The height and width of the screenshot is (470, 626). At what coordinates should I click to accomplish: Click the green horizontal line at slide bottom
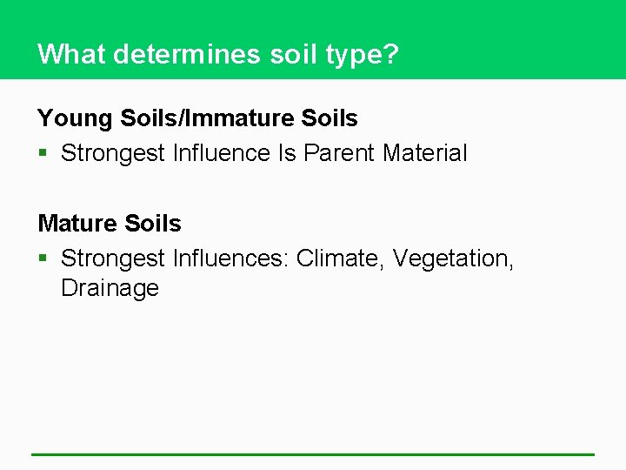pyautogui.click(x=313, y=453)
